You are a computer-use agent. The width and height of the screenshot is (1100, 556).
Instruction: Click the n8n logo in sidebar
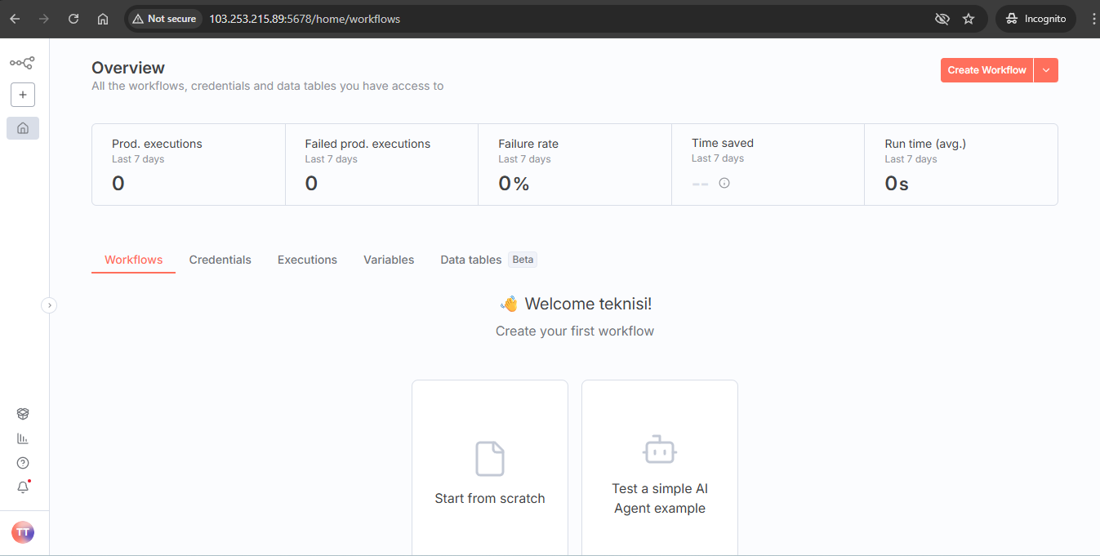pyautogui.click(x=22, y=63)
